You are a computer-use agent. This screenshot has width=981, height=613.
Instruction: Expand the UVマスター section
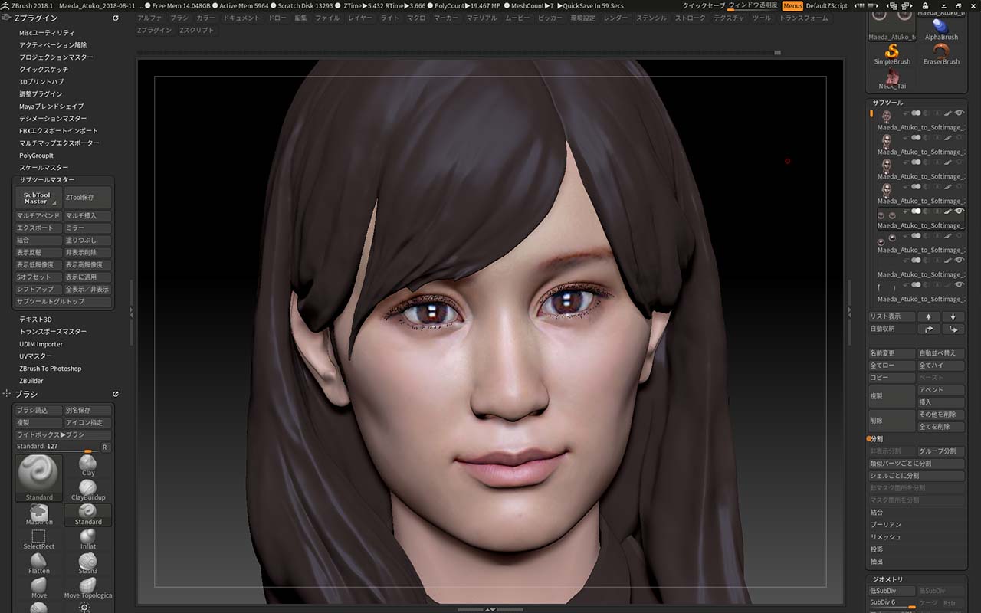[35, 356]
